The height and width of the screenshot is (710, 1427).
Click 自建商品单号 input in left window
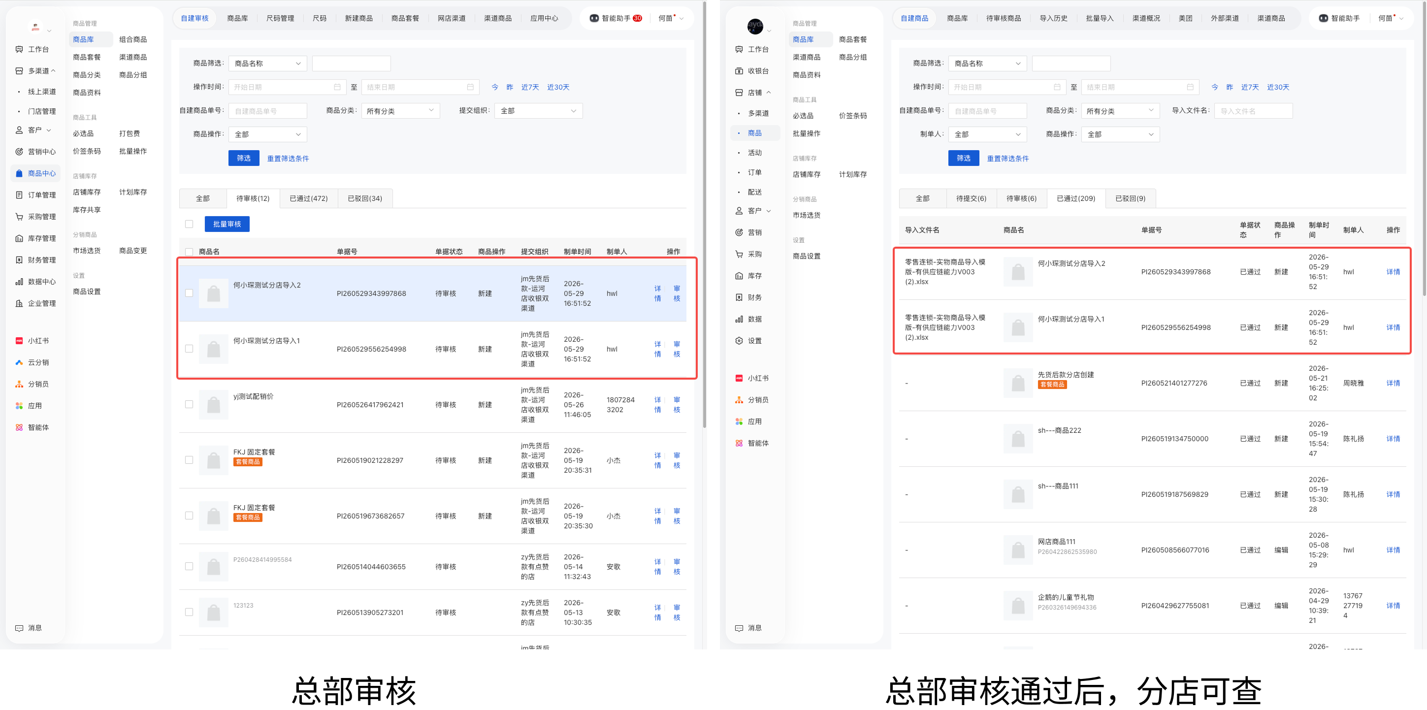pyautogui.click(x=267, y=111)
